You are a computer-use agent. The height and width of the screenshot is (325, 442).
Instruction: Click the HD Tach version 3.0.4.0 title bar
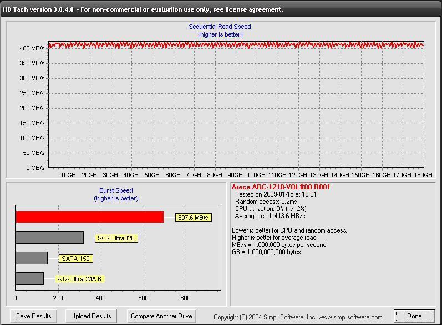tap(221, 9)
